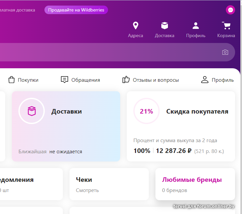Click '0 брендов' text
The width and height of the screenshot is (242, 214).
pyautogui.click(x=175, y=190)
